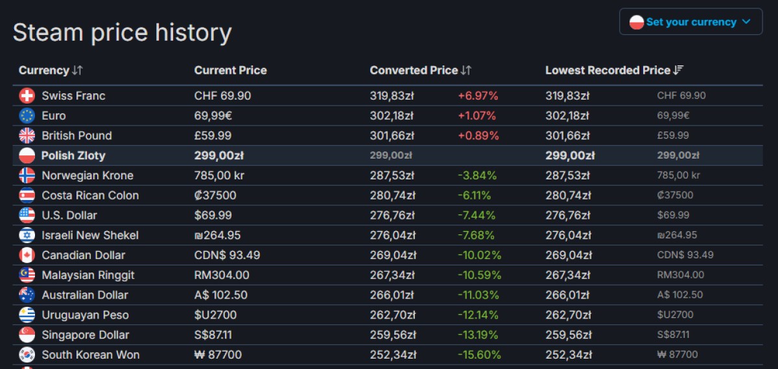778x369 pixels.
Task: Click the Canadian flag icon
Action: pos(27,255)
